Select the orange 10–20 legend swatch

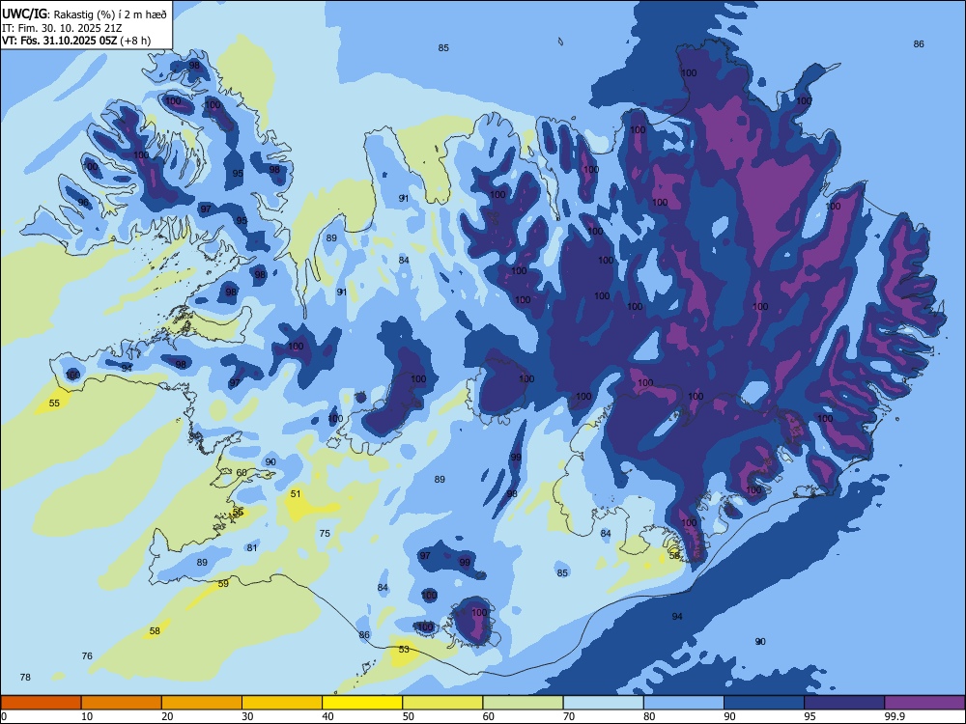[x=122, y=703]
